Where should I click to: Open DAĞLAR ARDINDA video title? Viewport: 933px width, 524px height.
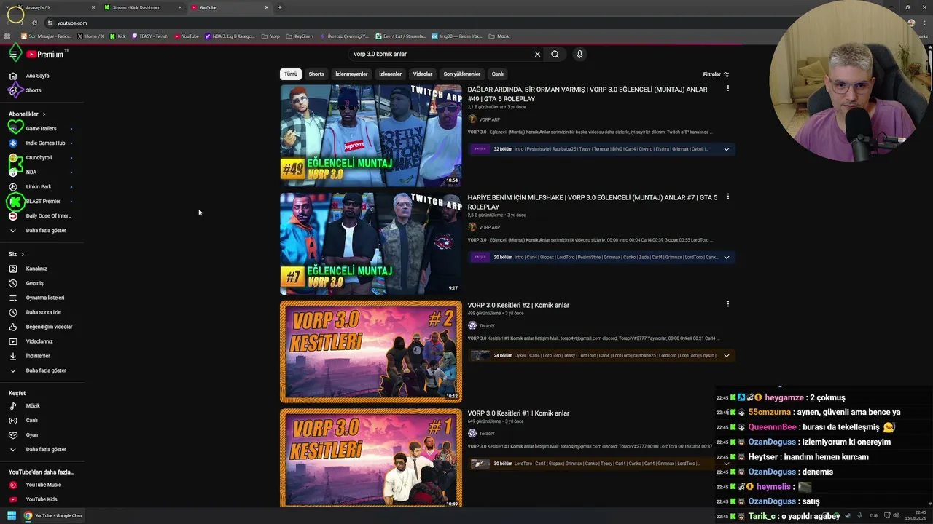(x=587, y=94)
